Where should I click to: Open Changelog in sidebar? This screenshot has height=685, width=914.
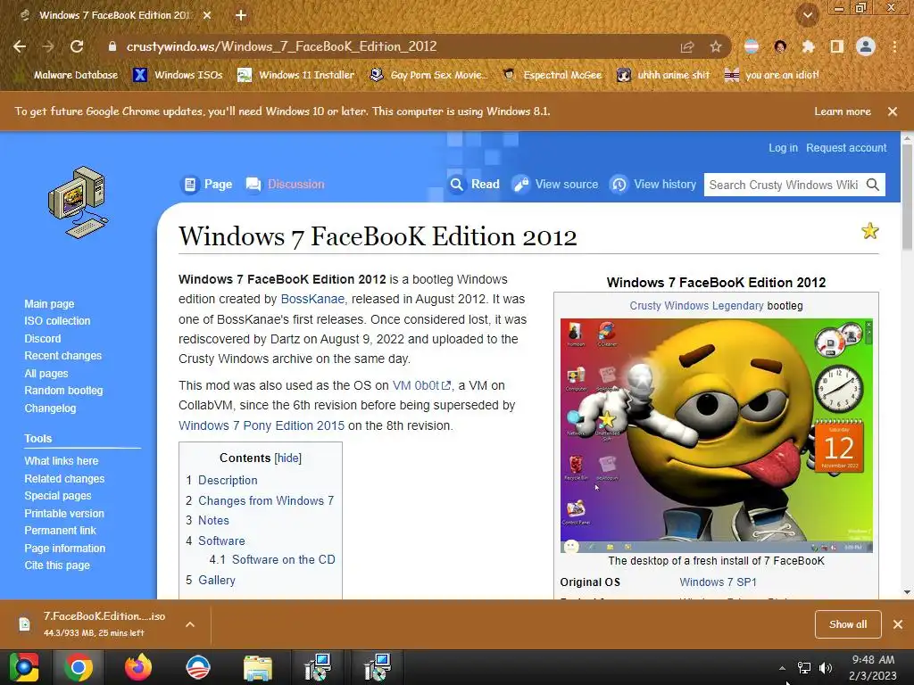tap(50, 409)
